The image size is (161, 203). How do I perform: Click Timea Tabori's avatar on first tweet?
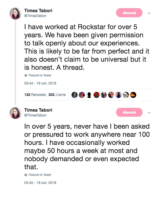(x=15, y=13)
